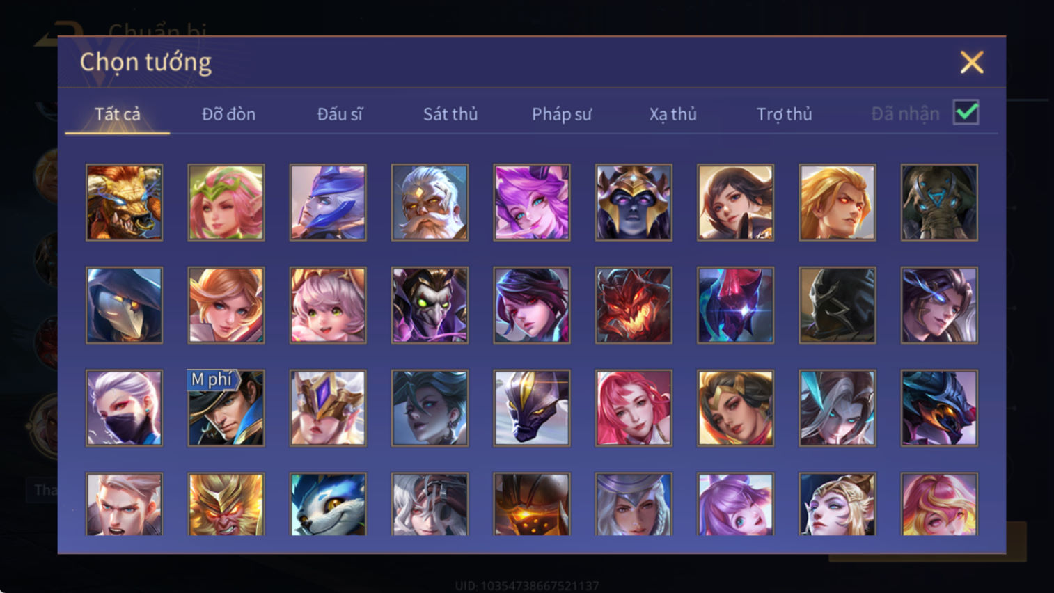Image resolution: width=1054 pixels, height=593 pixels.
Task: Switch to the 'Đỡ đòn' tab
Action: coord(228,114)
